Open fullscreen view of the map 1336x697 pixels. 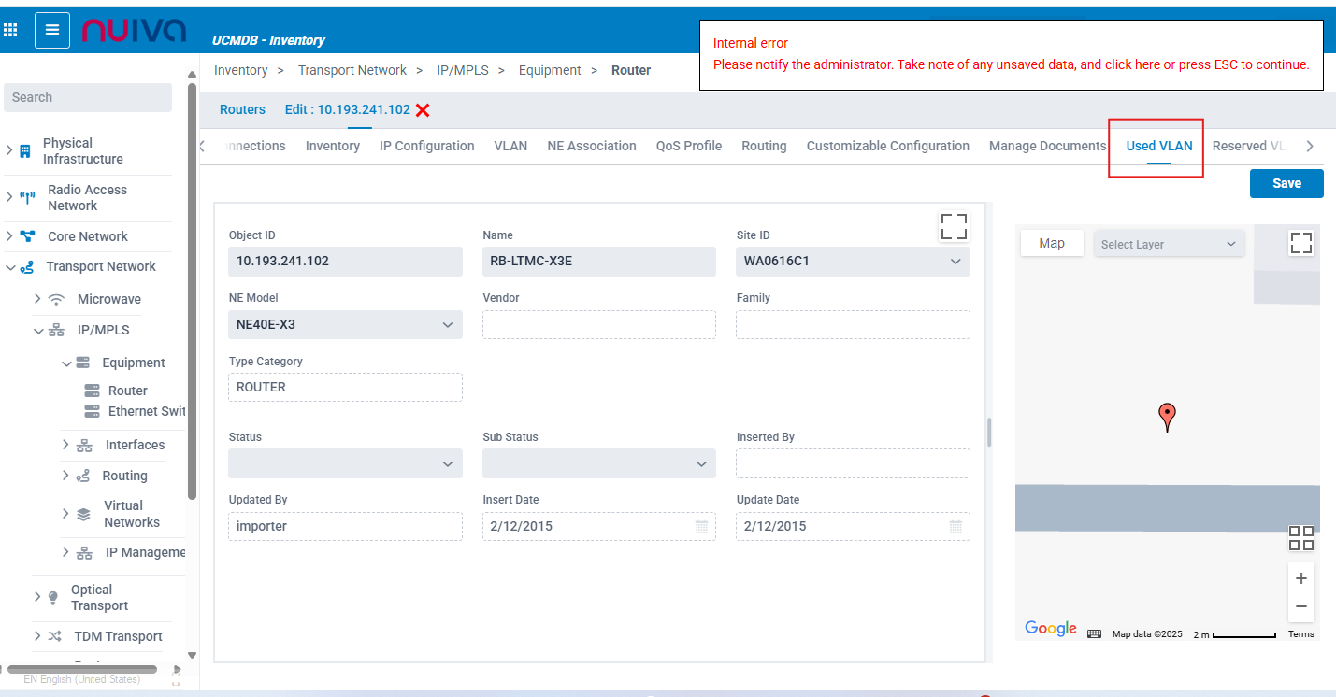coord(1300,243)
